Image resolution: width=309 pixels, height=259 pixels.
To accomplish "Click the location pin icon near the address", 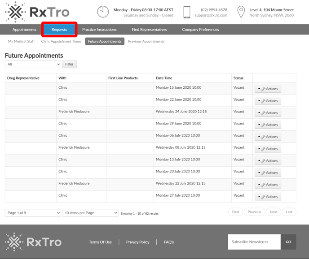I will coord(241,12).
